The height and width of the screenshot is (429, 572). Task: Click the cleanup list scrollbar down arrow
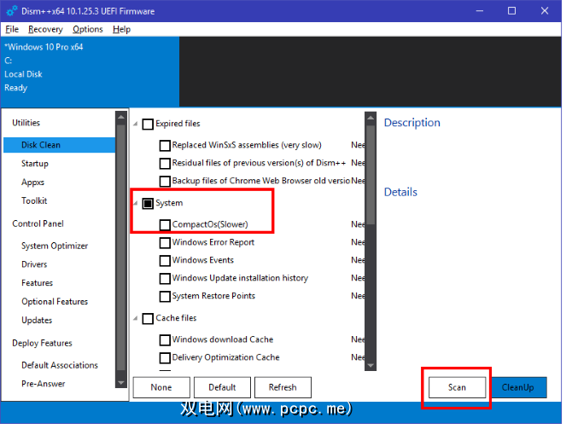[x=371, y=365]
